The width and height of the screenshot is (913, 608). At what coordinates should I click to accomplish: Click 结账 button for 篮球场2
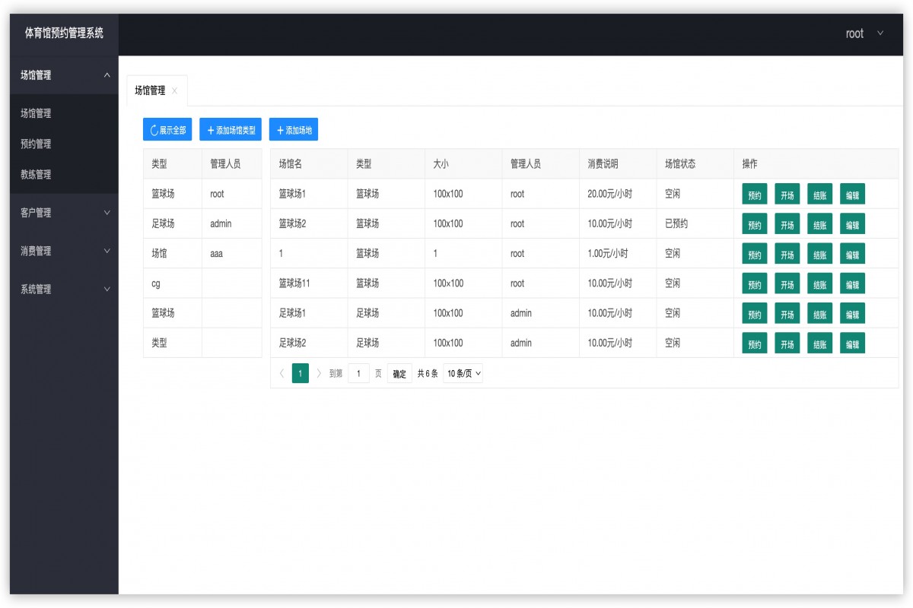(x=819, y=223)
